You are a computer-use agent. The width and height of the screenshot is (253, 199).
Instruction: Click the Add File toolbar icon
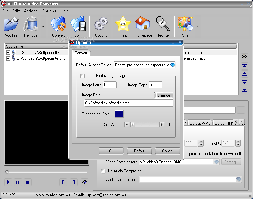(11, 24)
